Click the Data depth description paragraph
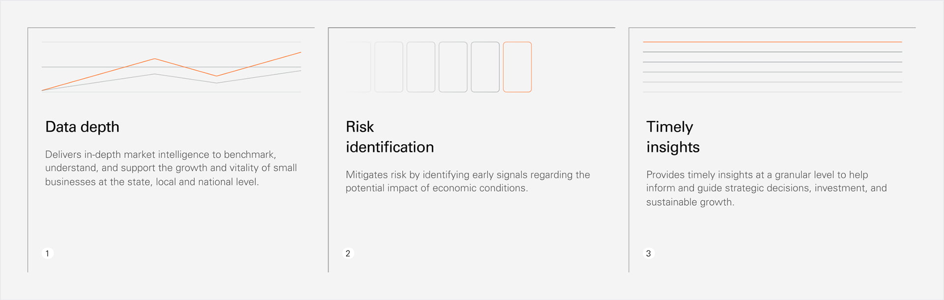 pos(171,168)
